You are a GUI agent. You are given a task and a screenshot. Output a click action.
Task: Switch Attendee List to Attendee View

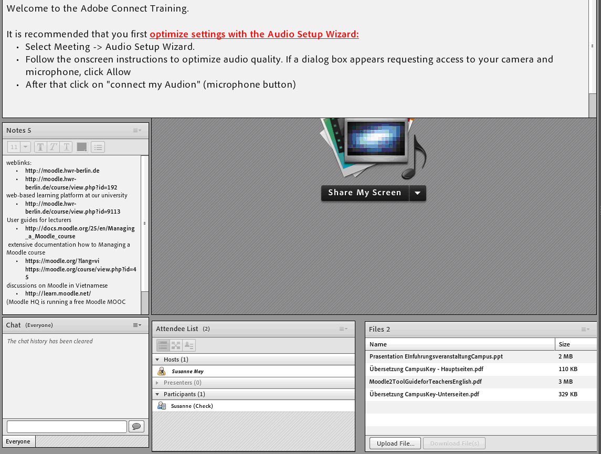tap(163, 345)
